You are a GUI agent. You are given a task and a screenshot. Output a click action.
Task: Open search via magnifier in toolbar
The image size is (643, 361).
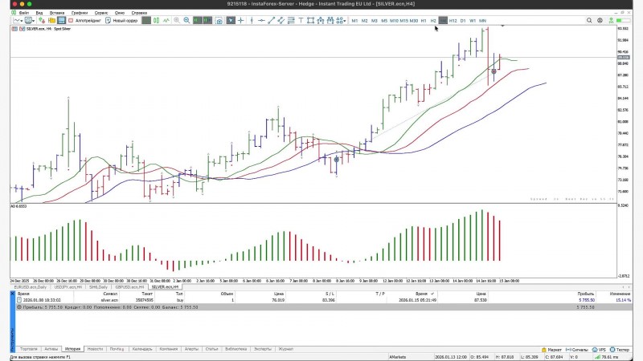pyautogui.click(x=589, y=21)
